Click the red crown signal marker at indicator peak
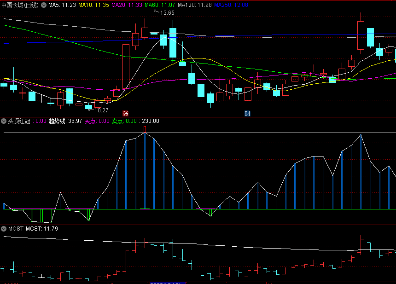 pyautogui.click(x=145, y=129)
